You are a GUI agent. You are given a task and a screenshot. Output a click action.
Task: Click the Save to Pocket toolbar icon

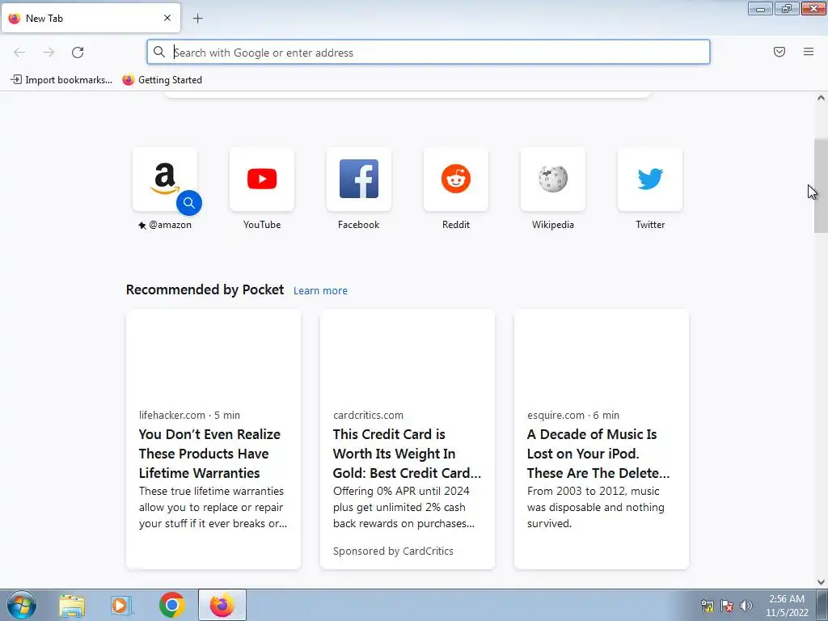click(779, 52)
